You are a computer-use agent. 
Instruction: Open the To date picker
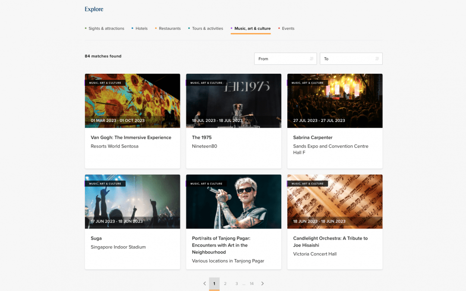pyautogui.click(x=351, y=59)
